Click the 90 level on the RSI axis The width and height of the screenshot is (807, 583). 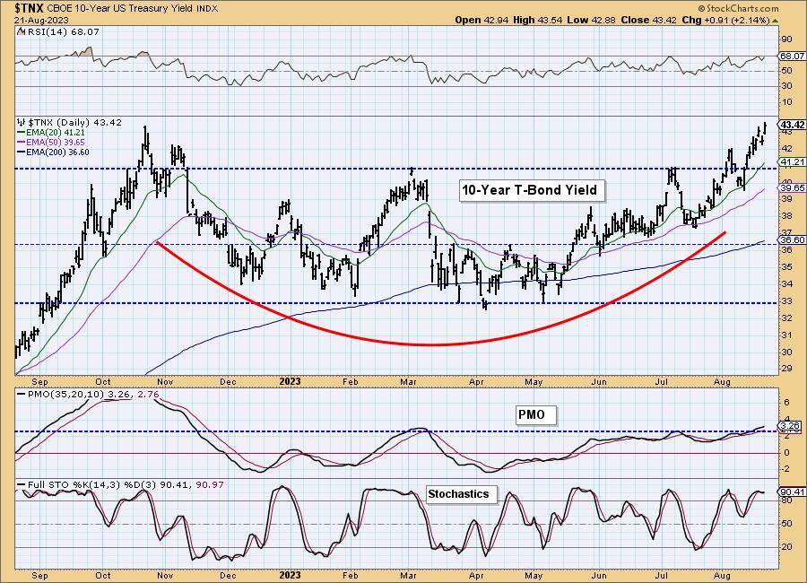point(787,39)
